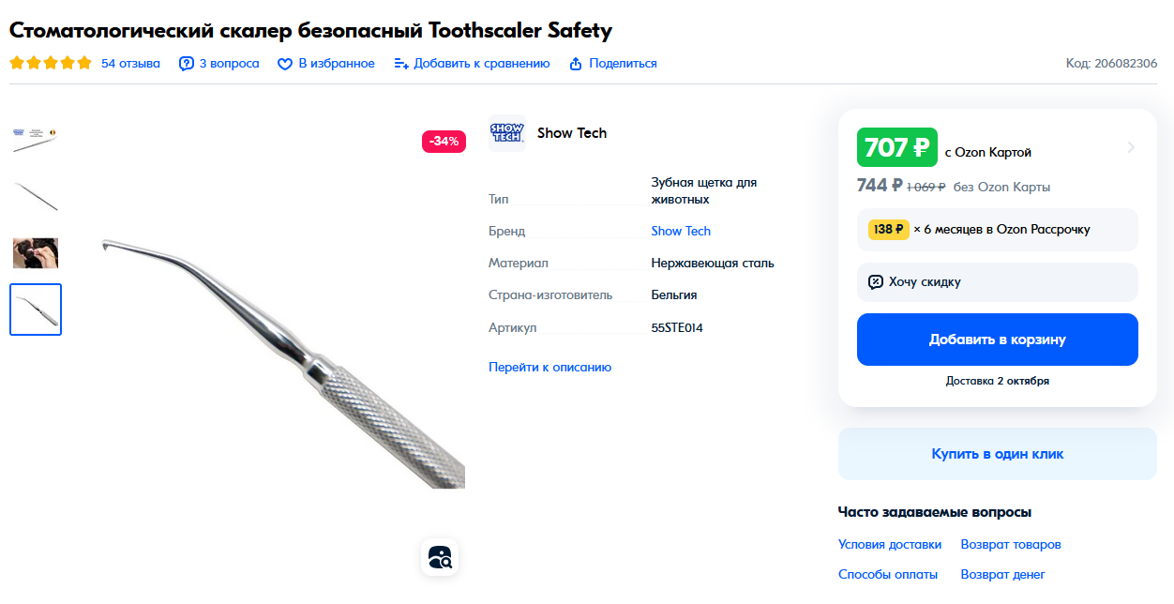Click the share icon
This screenshot has height=604, width=1174.
pyautogui.click(x=576, y=64)
